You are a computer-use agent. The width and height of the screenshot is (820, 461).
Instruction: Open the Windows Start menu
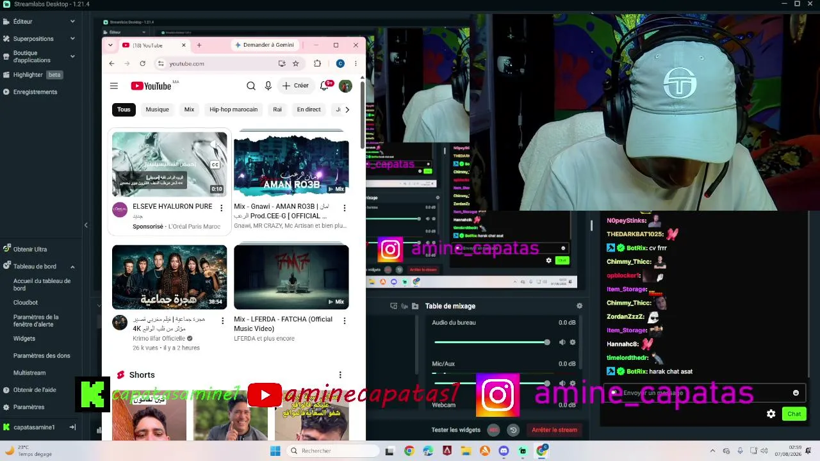pos(275,451)
